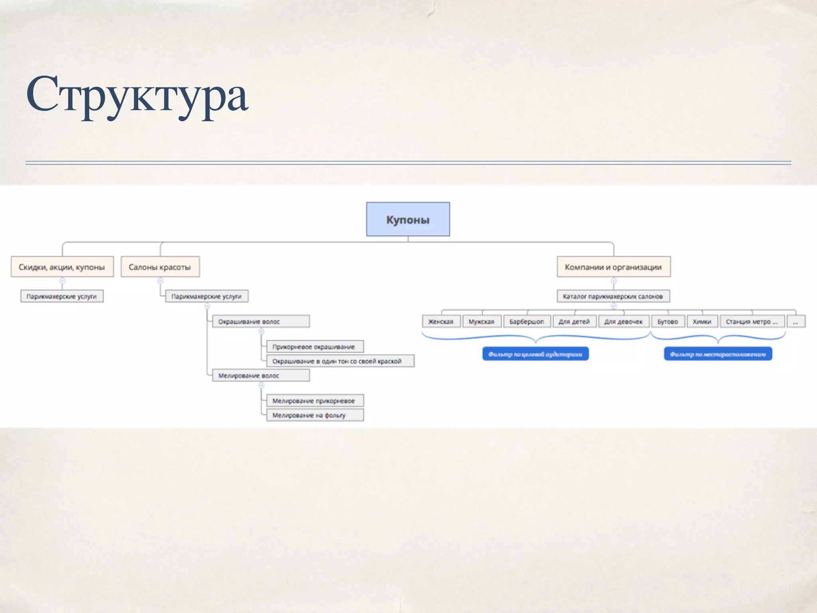Image resolution: width=817 pixels, height=613 pixels.
Task: Click Парикмахерские услуги under Салоны красоты
Action: (207, 296)
